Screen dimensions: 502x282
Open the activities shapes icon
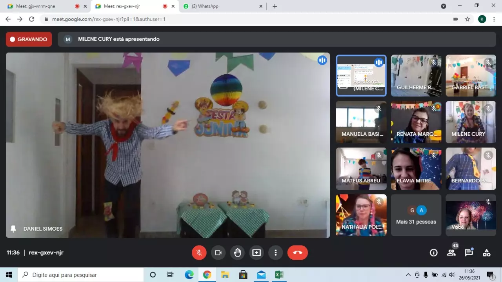point(486,253)
